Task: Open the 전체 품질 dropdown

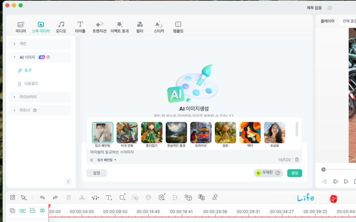Action: point(348,21)
